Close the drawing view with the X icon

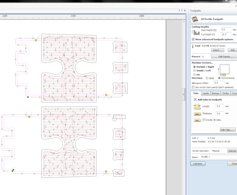185,11
